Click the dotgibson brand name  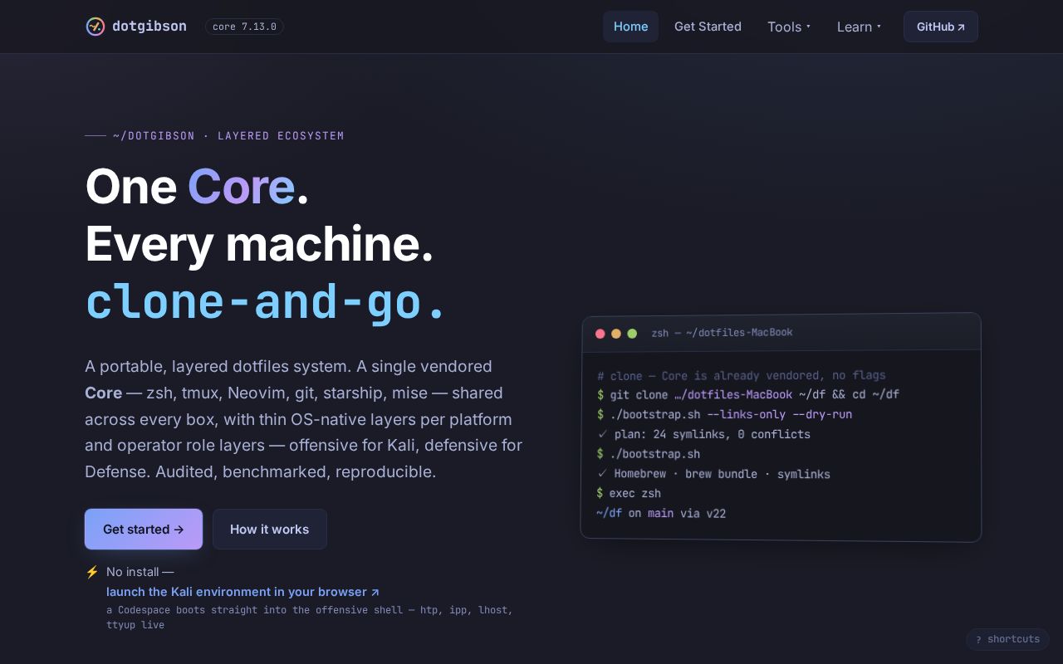[149, 27]
